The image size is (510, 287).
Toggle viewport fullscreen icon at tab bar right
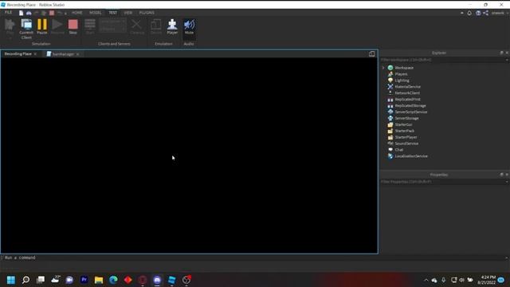pyautogui.click(x=372, y=53)
